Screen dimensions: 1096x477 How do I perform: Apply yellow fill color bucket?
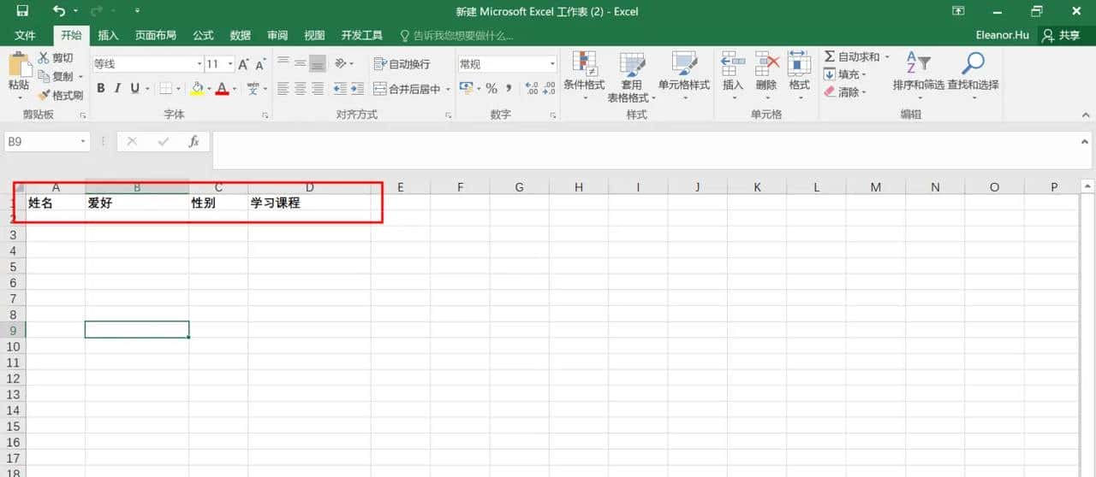(197, 88)
